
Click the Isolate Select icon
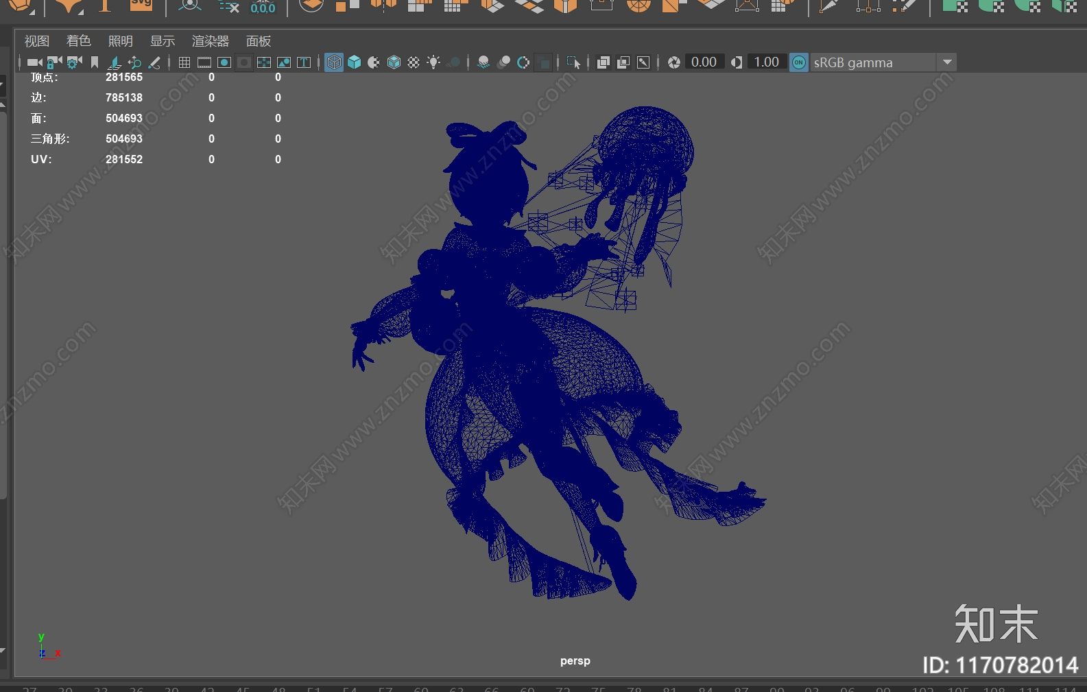point(573,62)
